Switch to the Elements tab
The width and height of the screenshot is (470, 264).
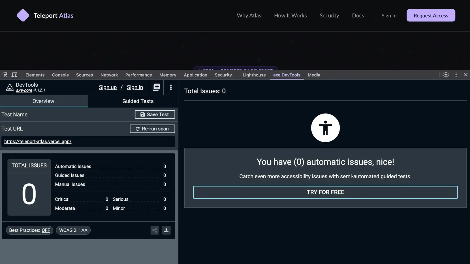click(35, 75)
